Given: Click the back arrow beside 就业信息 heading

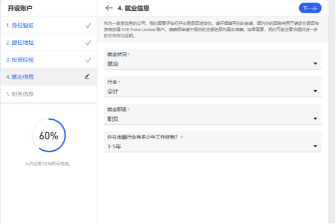Looking at the screenshot, I should point(109,8).
